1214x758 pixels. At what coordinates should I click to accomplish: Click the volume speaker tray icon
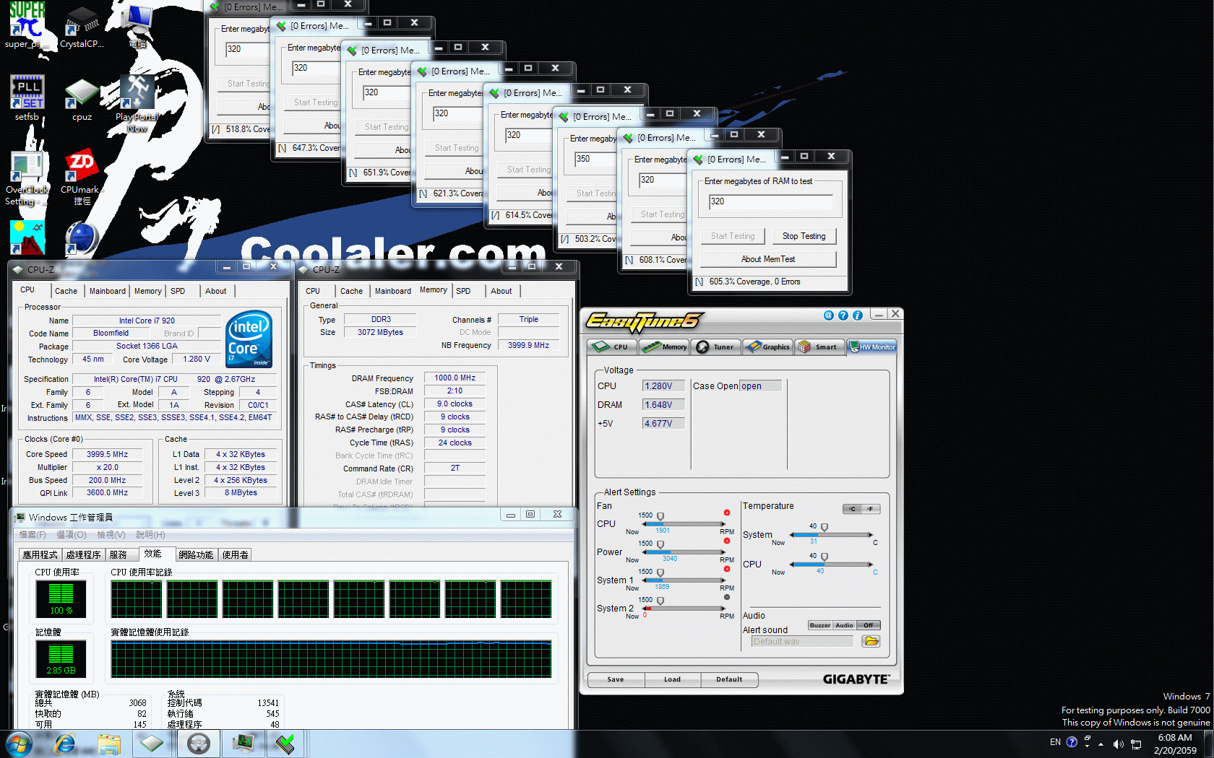(x=1118, y=744)
